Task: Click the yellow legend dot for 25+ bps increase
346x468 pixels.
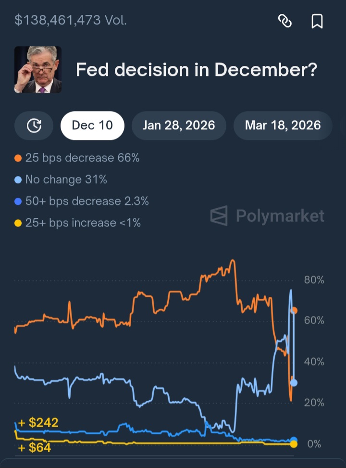Action: pyautogui.click(x=18, y=223)
